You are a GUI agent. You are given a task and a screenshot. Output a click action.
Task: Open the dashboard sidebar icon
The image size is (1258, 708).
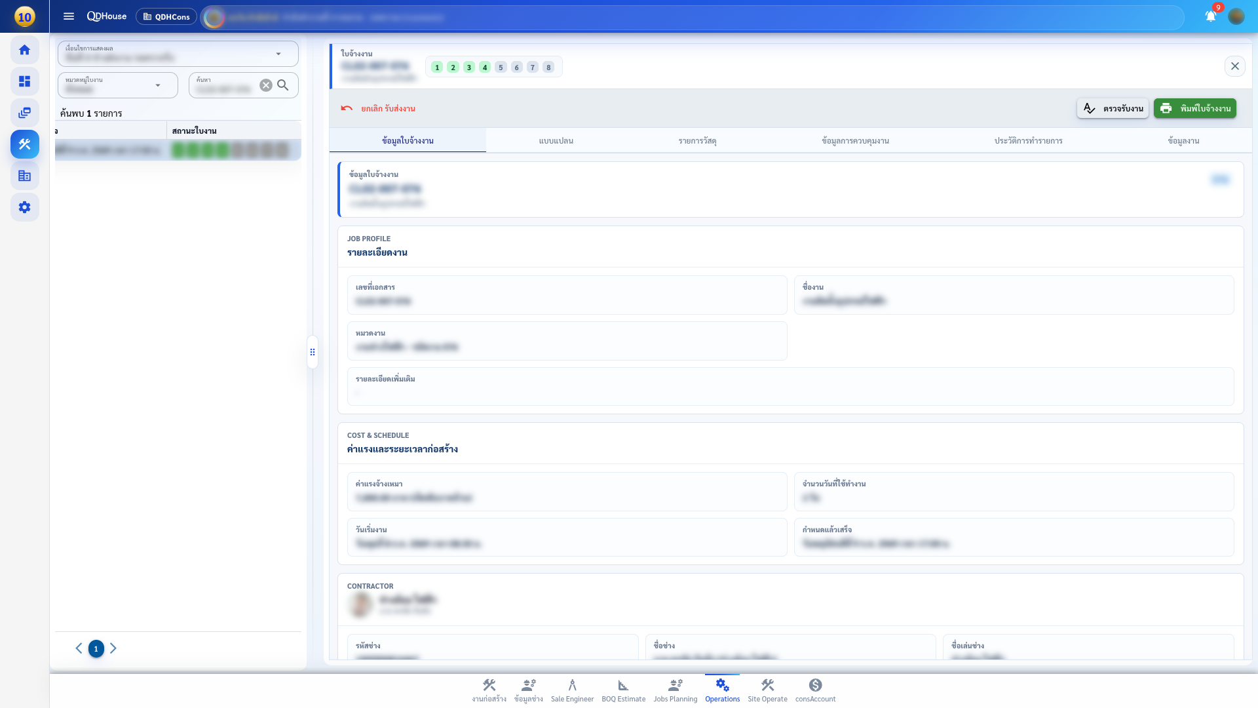point(25,81)
